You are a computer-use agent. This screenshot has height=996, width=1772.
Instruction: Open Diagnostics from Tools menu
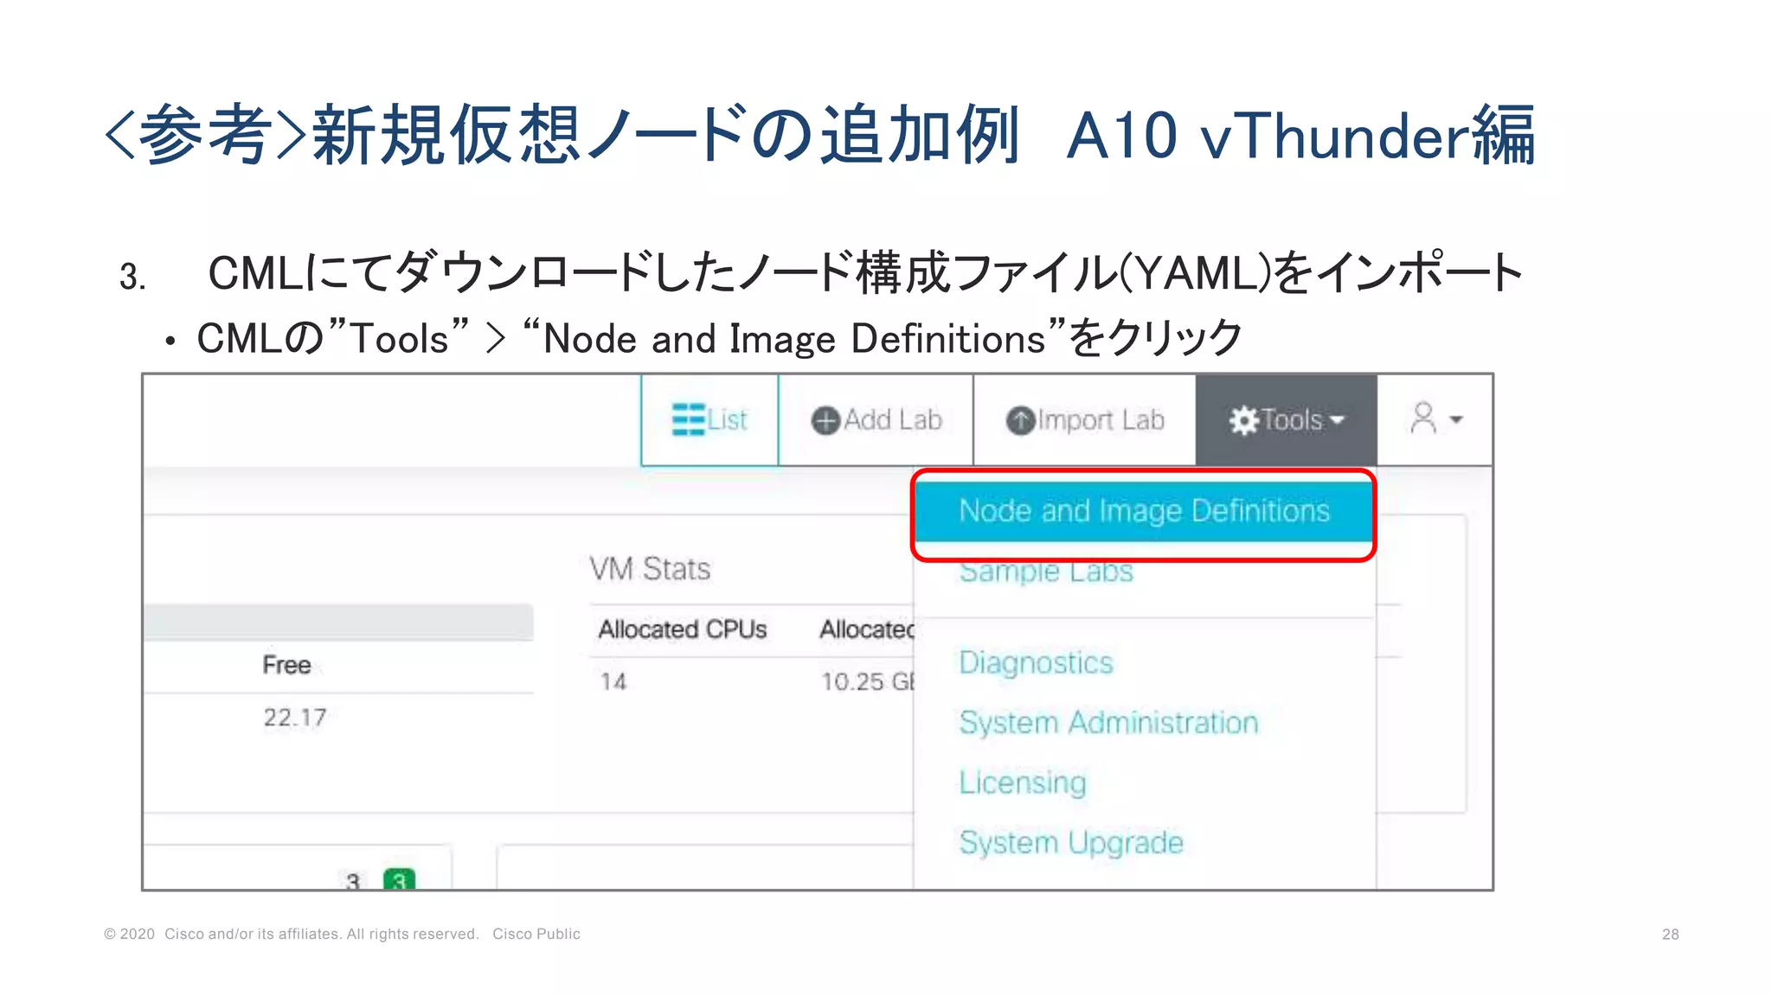click(x=1035, y=663)
